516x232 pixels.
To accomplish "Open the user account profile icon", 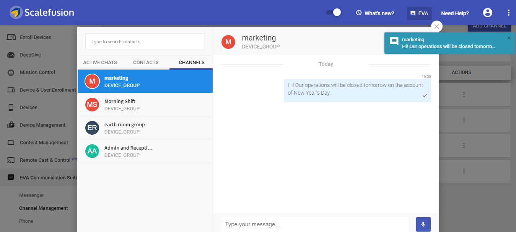I will tap(488, 13).
